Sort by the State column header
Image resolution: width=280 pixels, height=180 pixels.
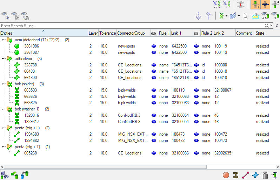(x=260, y=33)
